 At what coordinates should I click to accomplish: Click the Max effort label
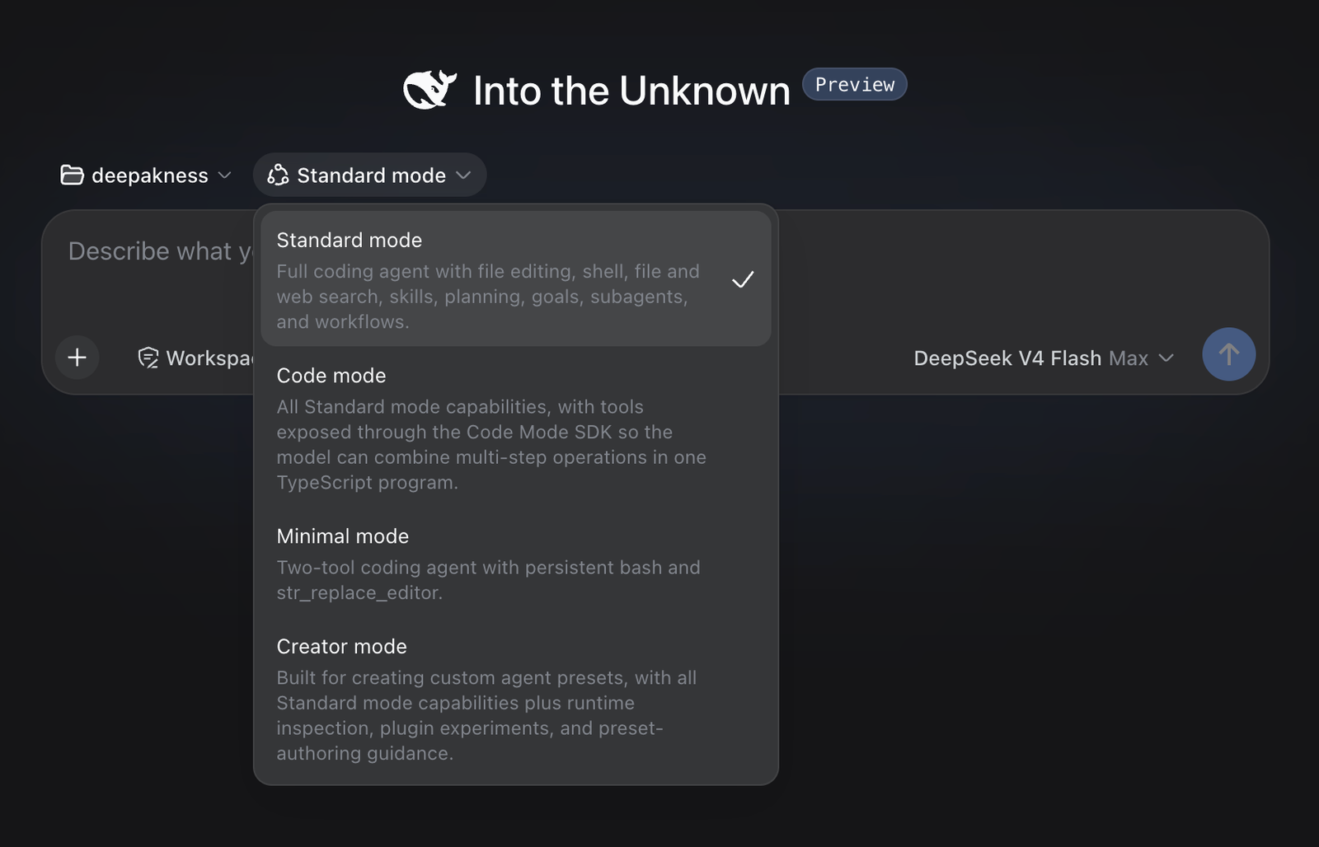[x=1129, y=358]
